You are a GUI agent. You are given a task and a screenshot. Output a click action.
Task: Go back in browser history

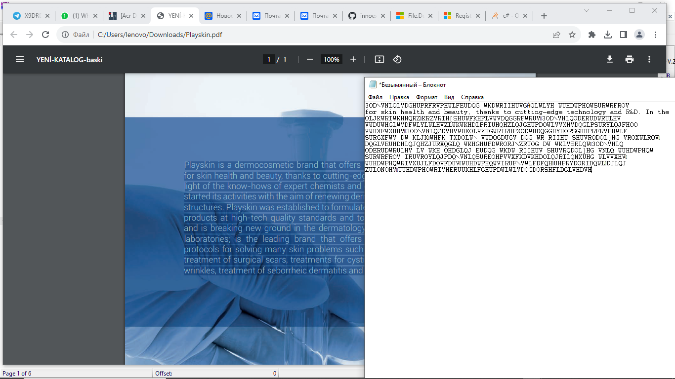(x=14, y=35)
